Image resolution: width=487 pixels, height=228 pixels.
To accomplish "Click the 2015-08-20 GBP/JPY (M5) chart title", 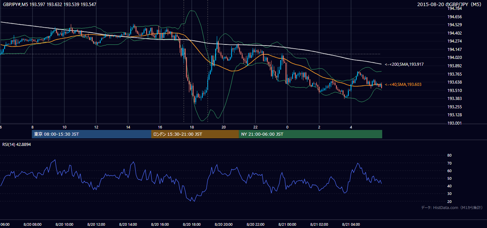I will click(450, 5).
